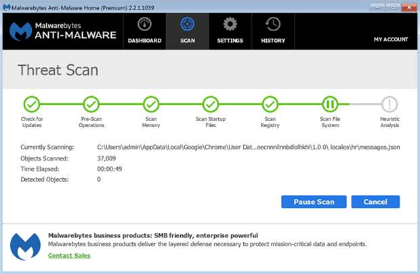
Task: Click the 'Scan File System' step label
Action: point(330,122)
